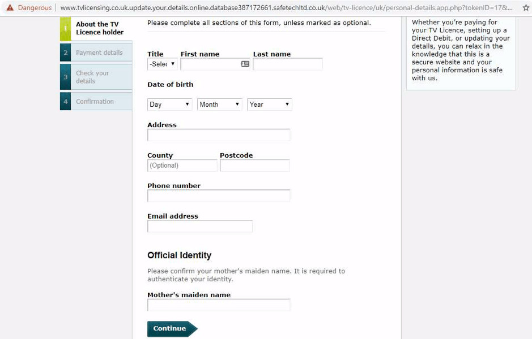This screenshot has width=532, height=339.
Task: Click the contact card autofill icon in First name
Action: click(245, 64)
